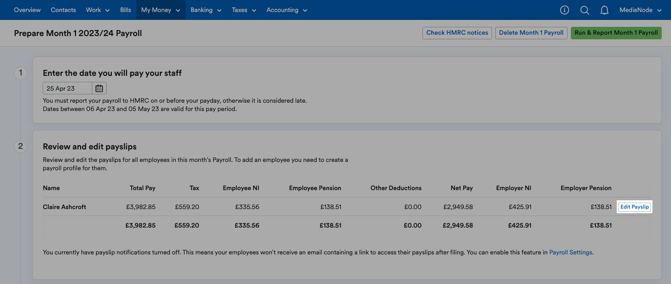Open the calendar date picker icon

tap(99, 88)
